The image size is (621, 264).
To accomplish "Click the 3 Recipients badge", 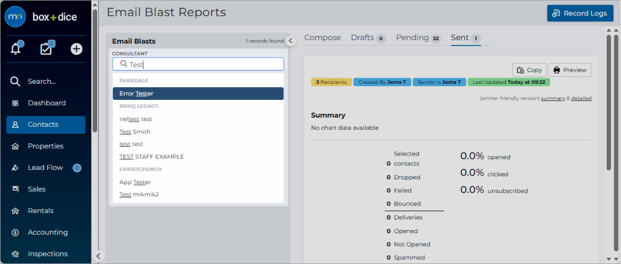I will pyautogui.click(x=332, y=82).
